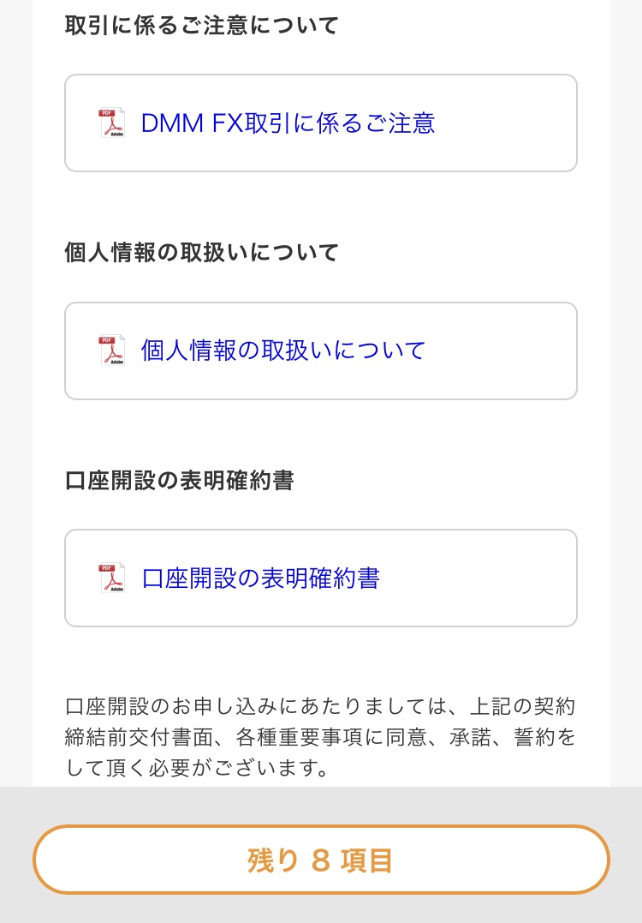Click the number 8 in the remaining-items button
This screenshot has height=923, width=642.
point(320,860)
